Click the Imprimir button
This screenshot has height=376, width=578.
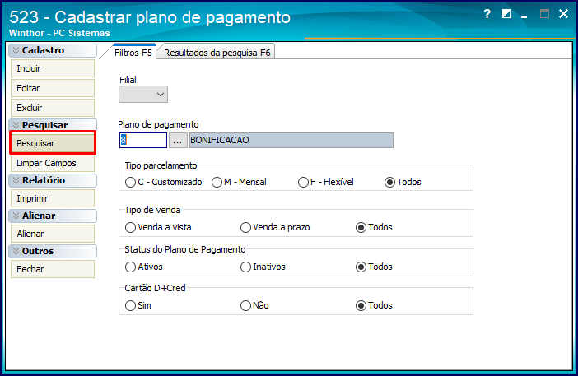click(53, 198)
